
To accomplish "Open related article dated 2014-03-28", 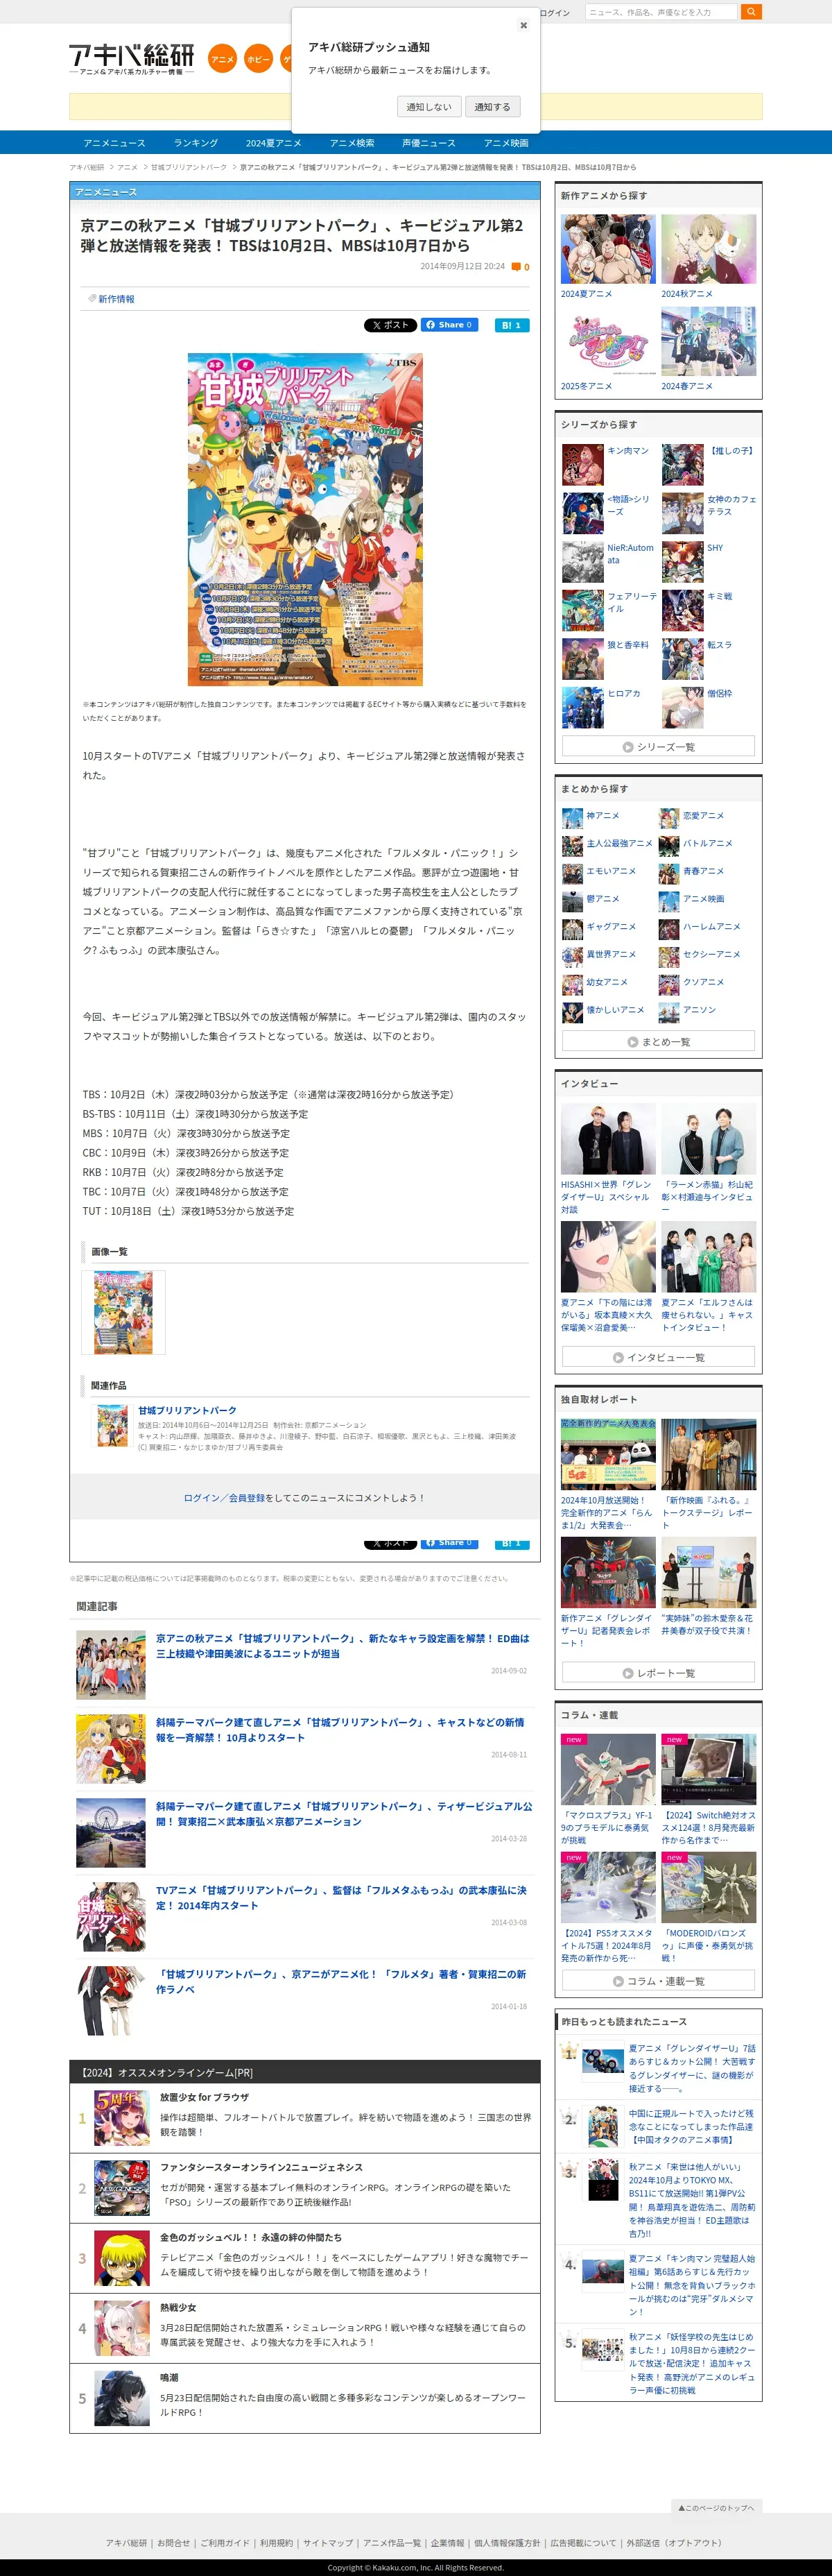I will 344,1814.
